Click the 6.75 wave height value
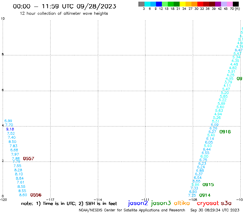 tap(203, 160)
